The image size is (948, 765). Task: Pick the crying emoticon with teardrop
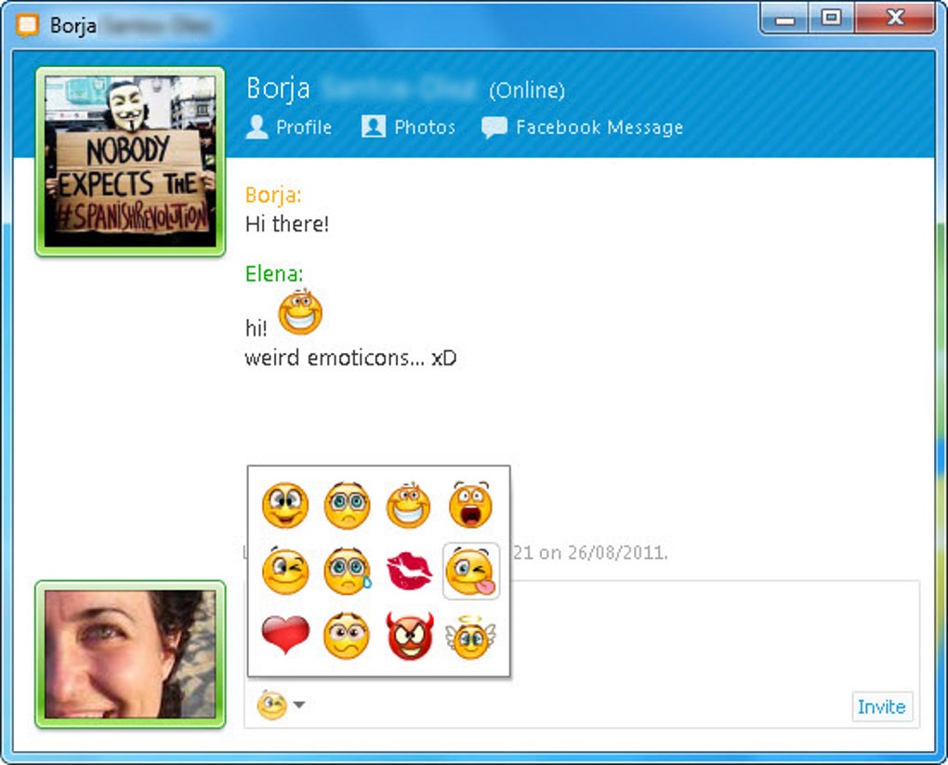(347, 571)
